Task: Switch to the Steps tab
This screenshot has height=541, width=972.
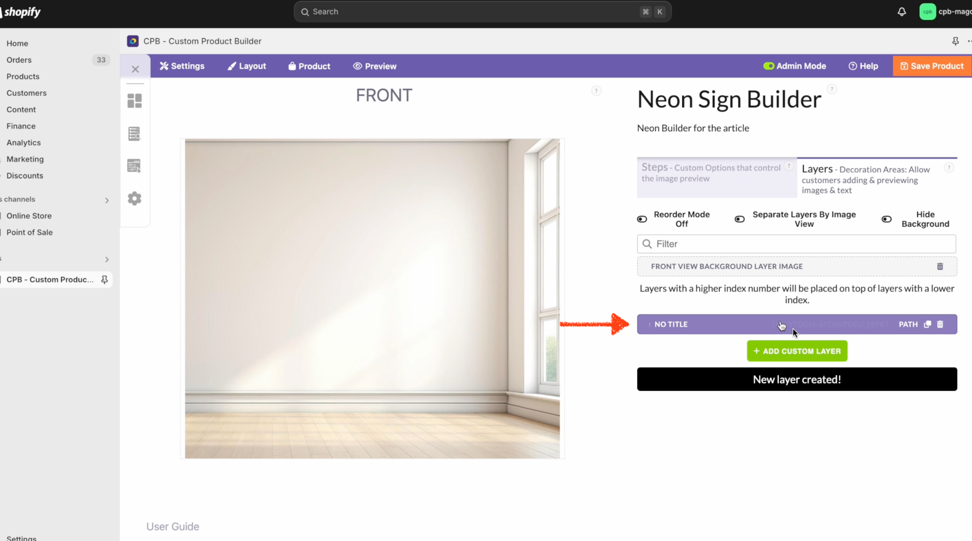Action: (717, 177)
